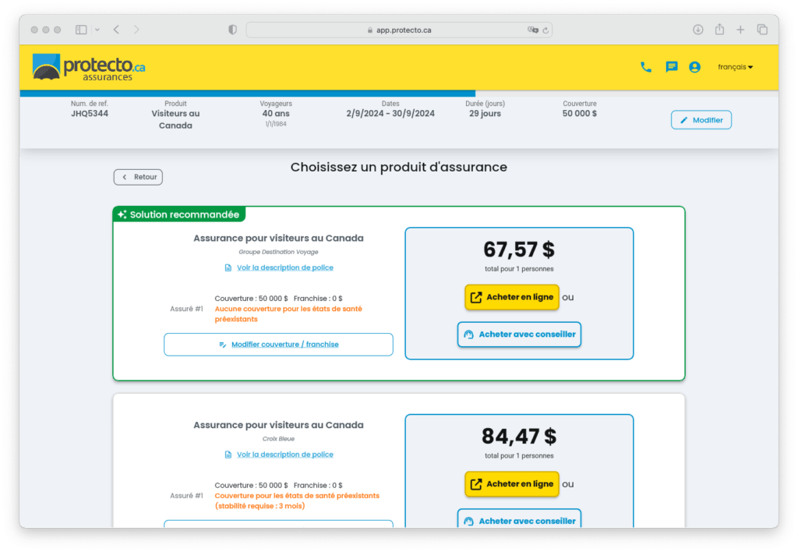Show tab overview icon in browser
The image size is (798, 552).
coord(762,30)
